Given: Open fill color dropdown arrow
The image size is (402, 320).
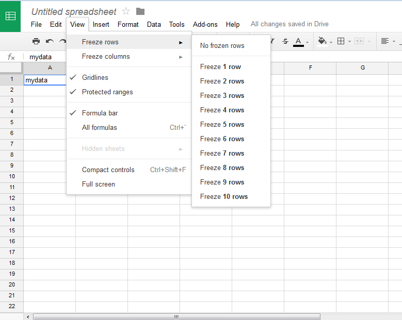Looking at the screenshot, I should (331, 42).
